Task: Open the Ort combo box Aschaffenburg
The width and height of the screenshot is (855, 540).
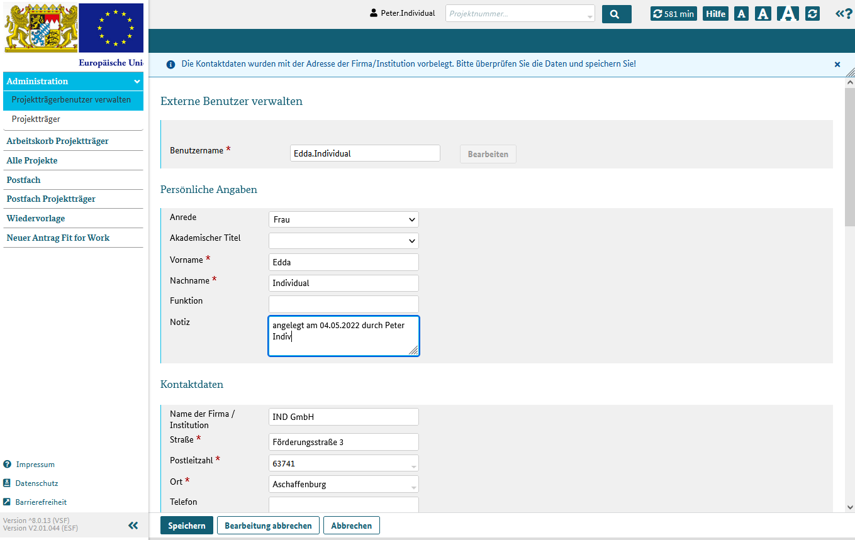Action: (344, 484)
